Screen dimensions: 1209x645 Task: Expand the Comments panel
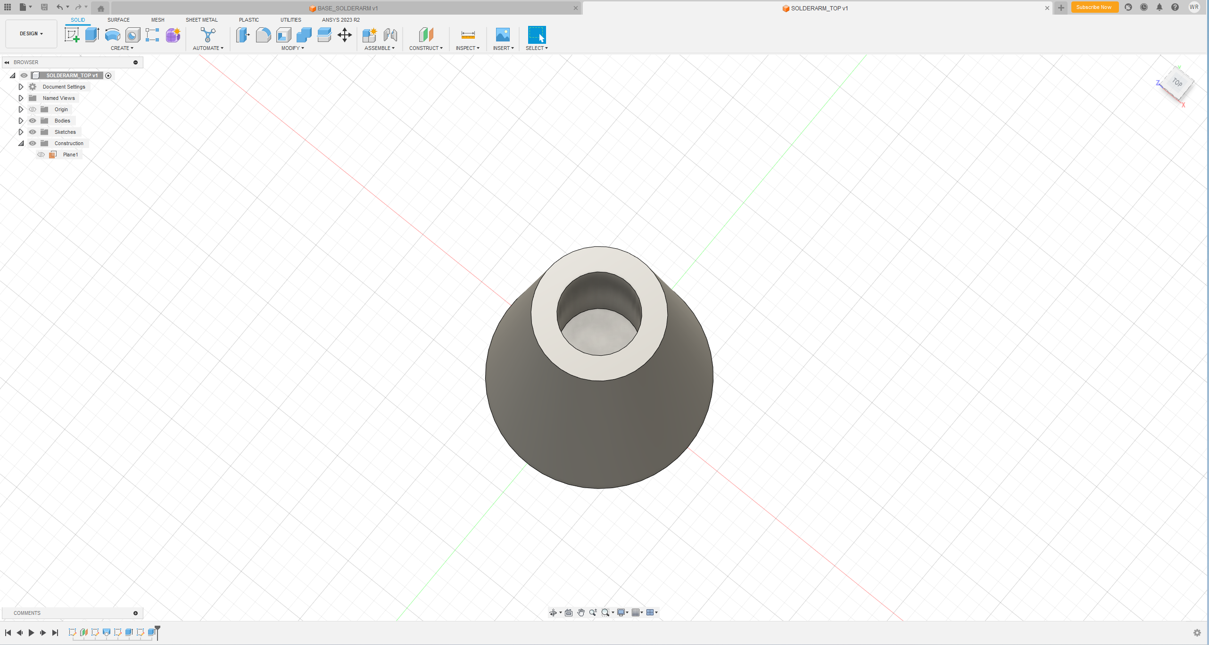click(x=136, y=613)
